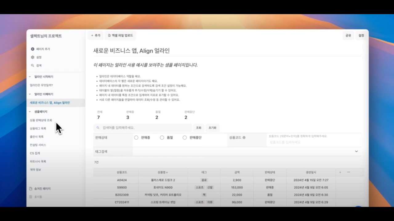Click the 의류 tag chip
Screen dimensions: 394x221
click(x=210, y=202)
